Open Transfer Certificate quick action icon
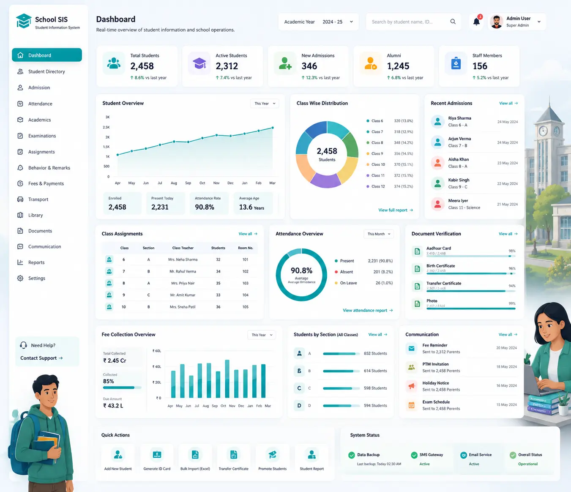Screen dimensions: 571x492 pyautogui.click(x=234, y=455)
